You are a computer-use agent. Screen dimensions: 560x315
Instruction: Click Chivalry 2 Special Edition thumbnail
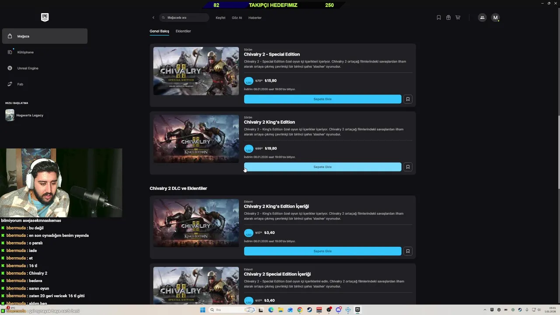pyautogui.click(x=196, y=71)
